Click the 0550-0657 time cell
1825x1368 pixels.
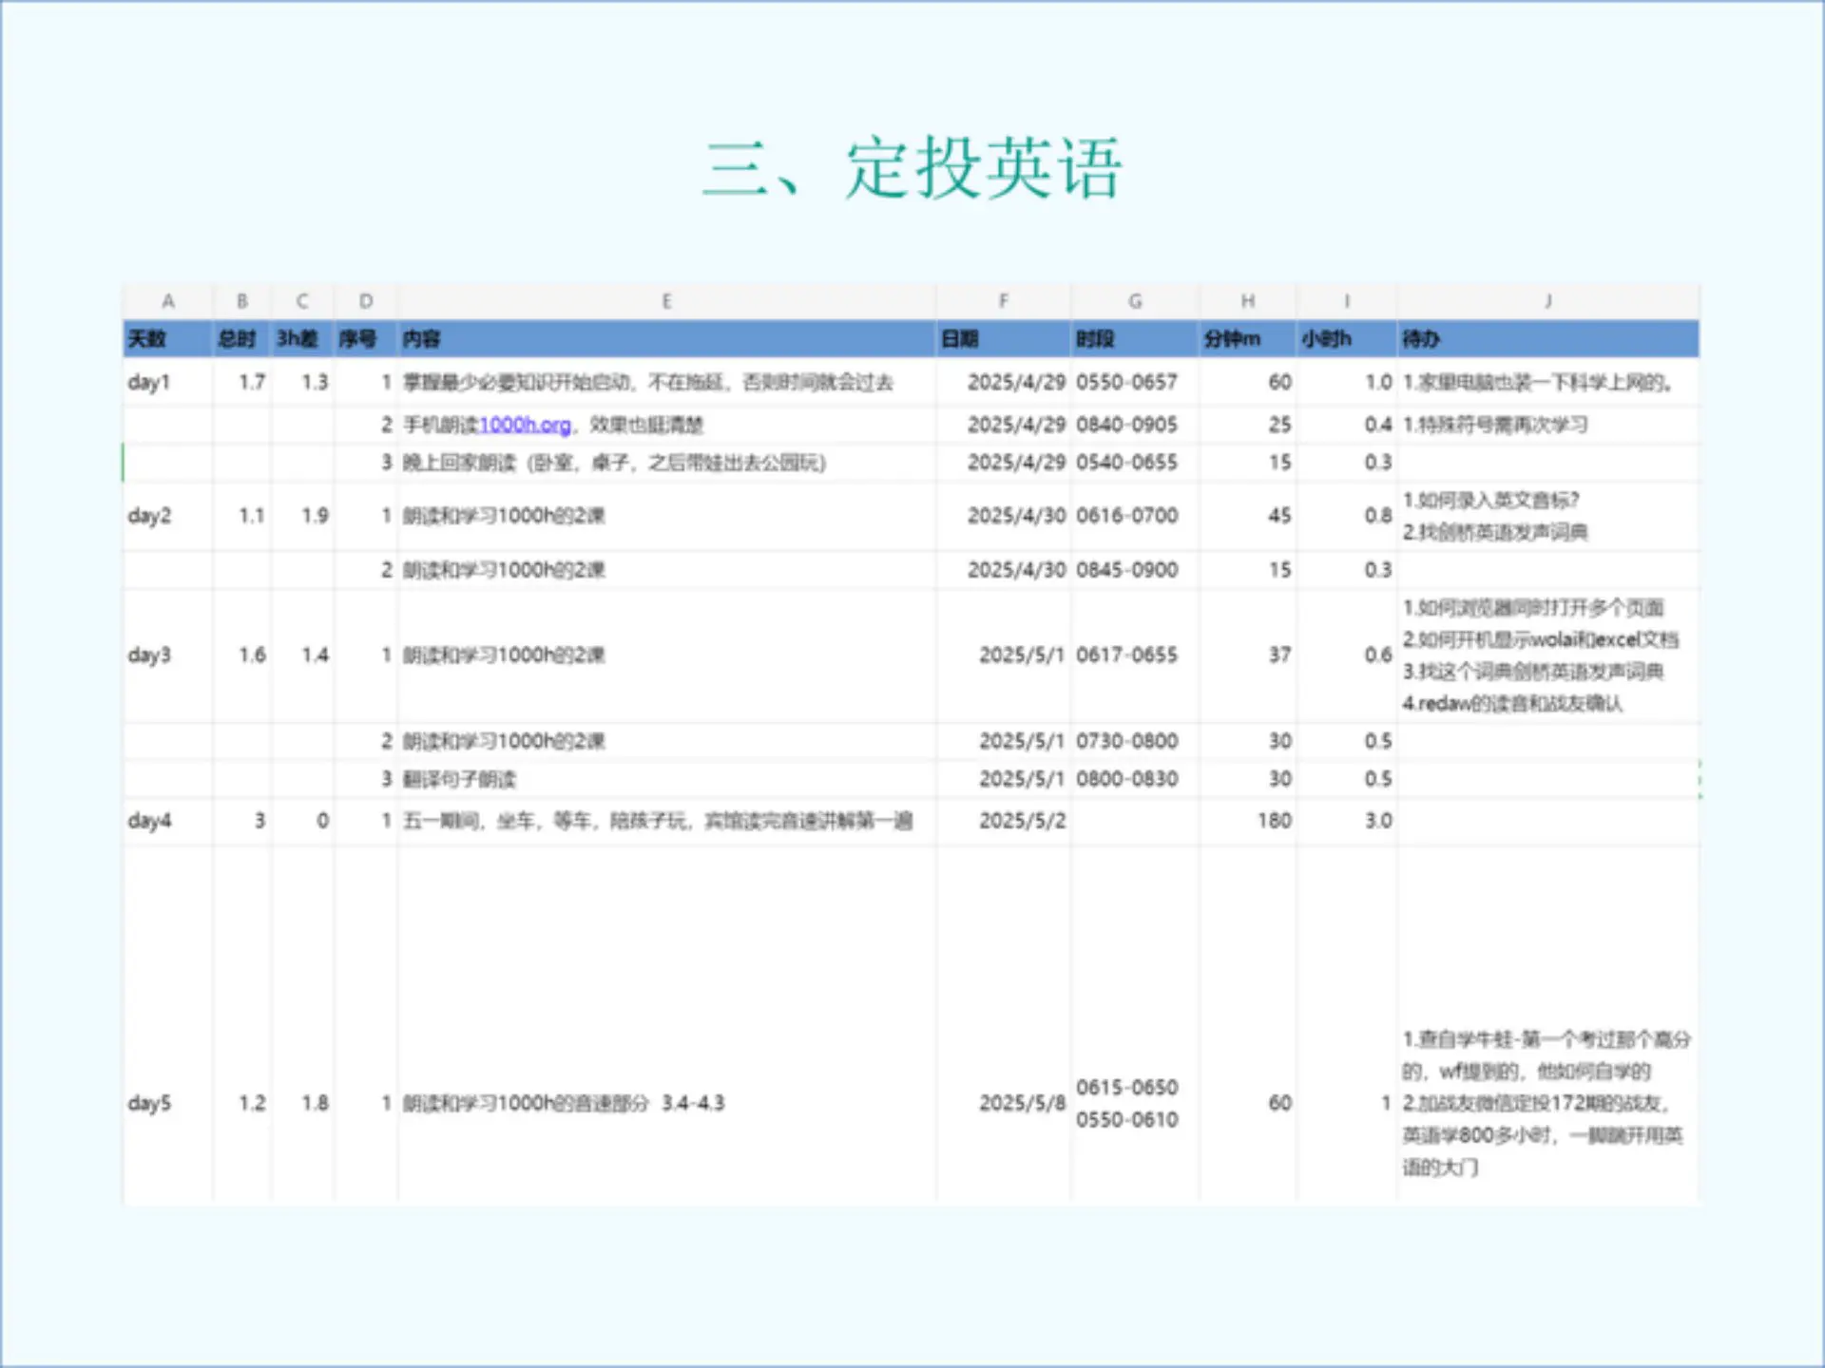coord(1126,382)
